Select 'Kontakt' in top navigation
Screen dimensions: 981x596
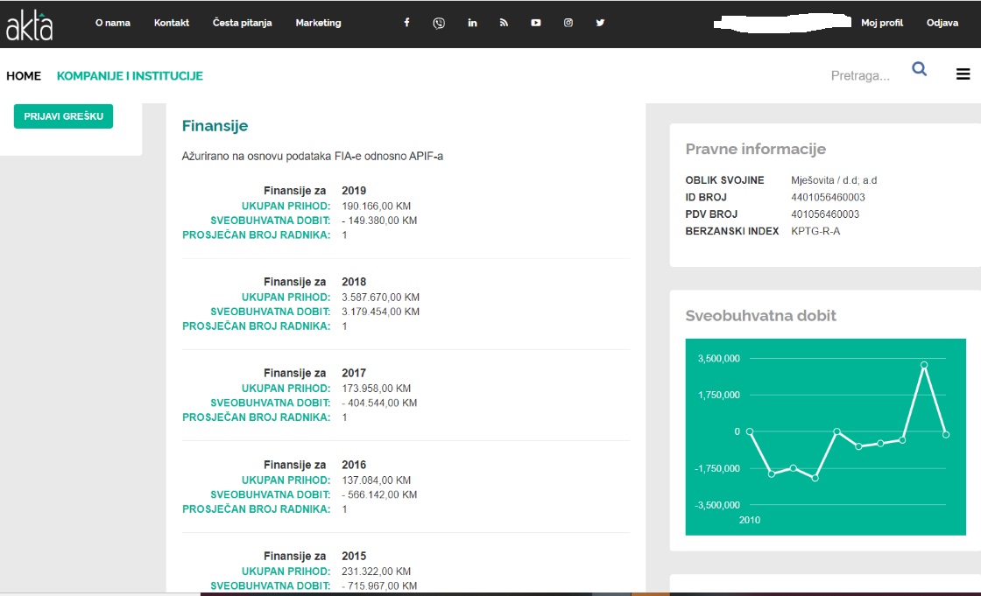(x=172, y=23)
